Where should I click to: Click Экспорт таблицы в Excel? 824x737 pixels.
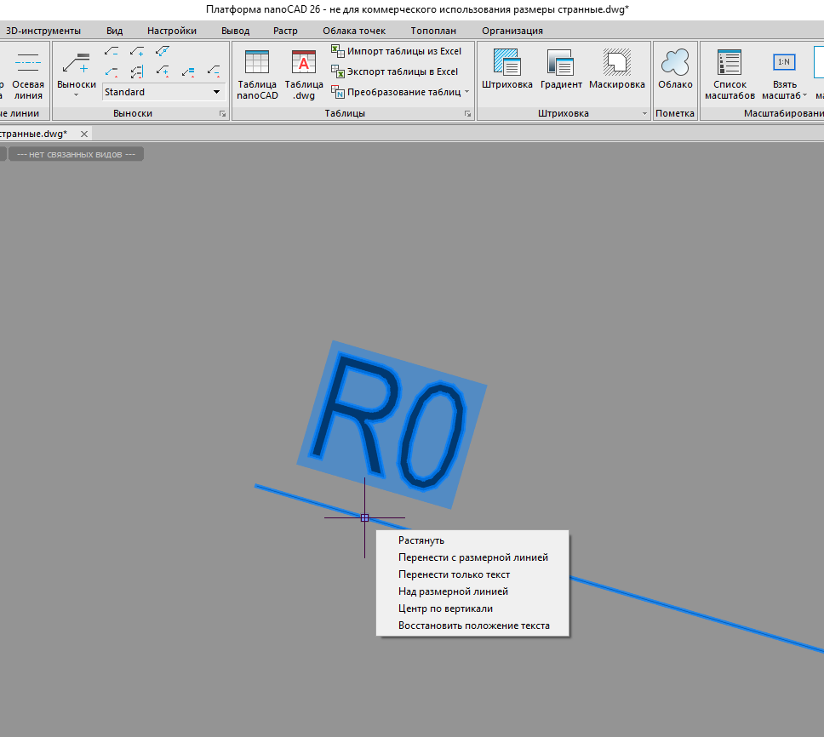tap(395, 71)
